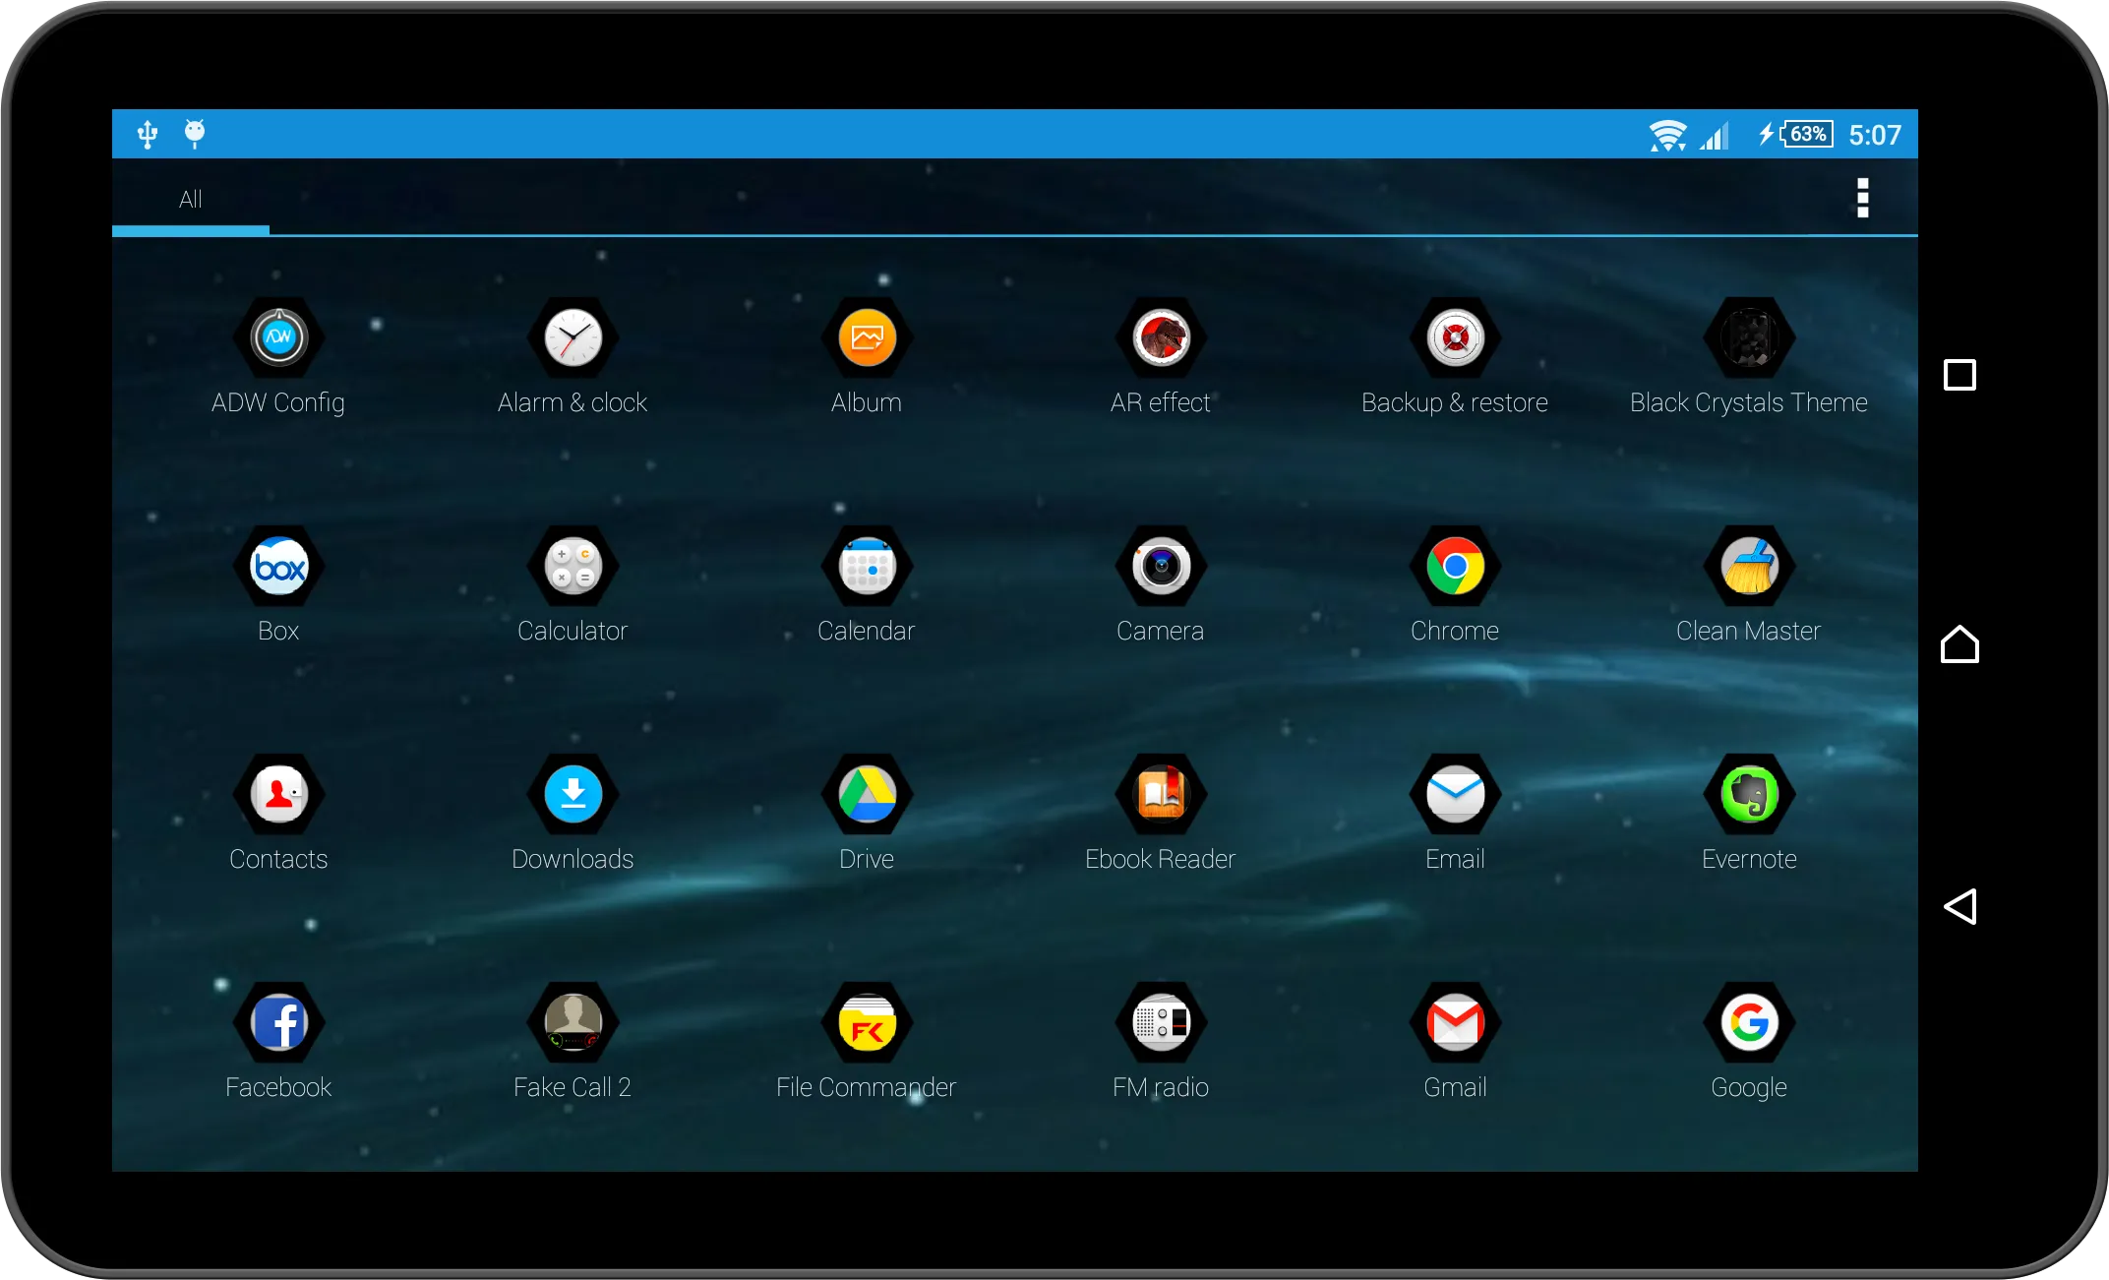Open the three-dot overflow menu
The image size is (2109, 1280).
(x=1862, y=198)
